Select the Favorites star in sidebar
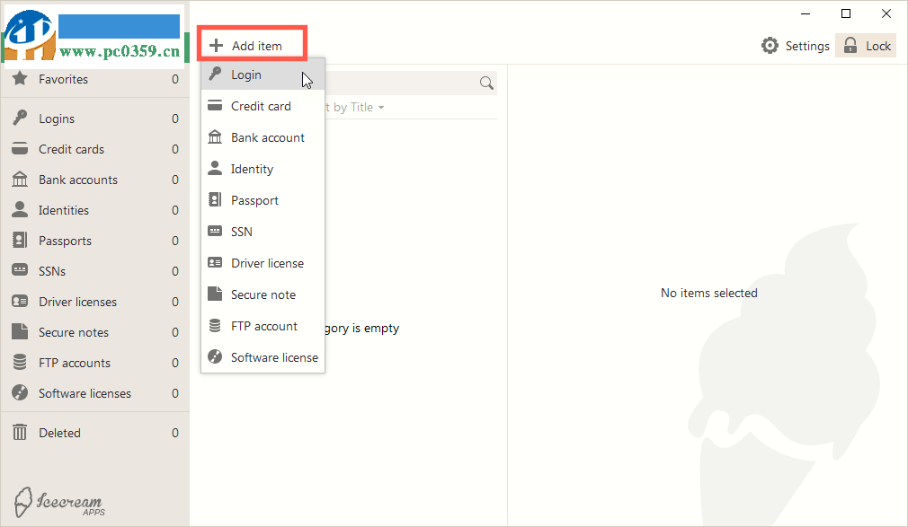 click(x=19, y=79)
